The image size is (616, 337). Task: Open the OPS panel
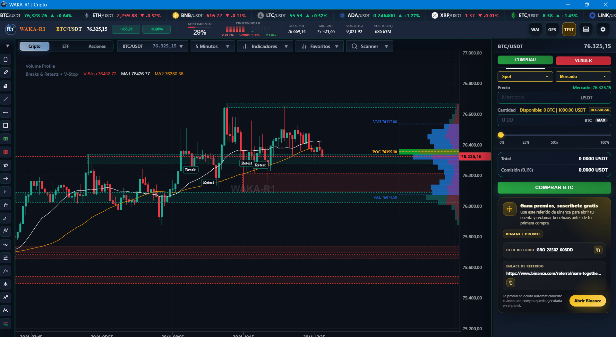[552, 29]
